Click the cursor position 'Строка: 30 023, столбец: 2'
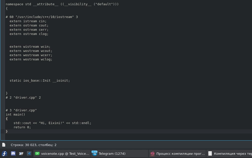This screenshot has width=252, height=158. 34,145
